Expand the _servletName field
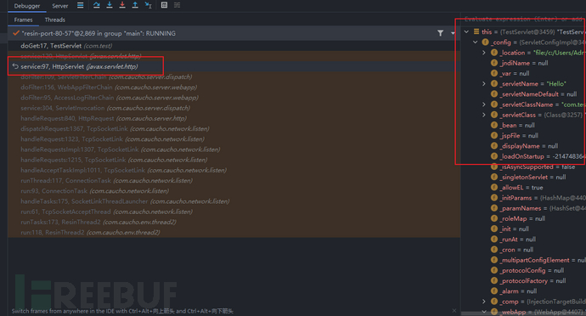The width and height of the screenshot is (586, 316). 484,84
